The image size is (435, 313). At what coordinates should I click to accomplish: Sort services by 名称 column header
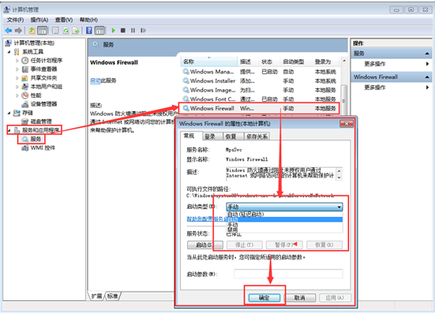tap(209, 61)
